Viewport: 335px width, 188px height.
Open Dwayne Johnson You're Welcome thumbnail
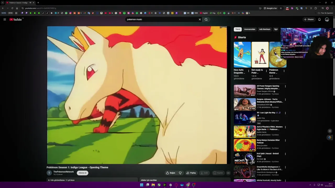tap(245, 104)
